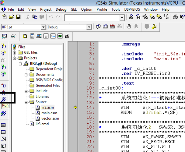Click the calculator-like registers icon
The width and height of the screenshot is (185, 152).
pyautogui.click(x=32, y=36)
